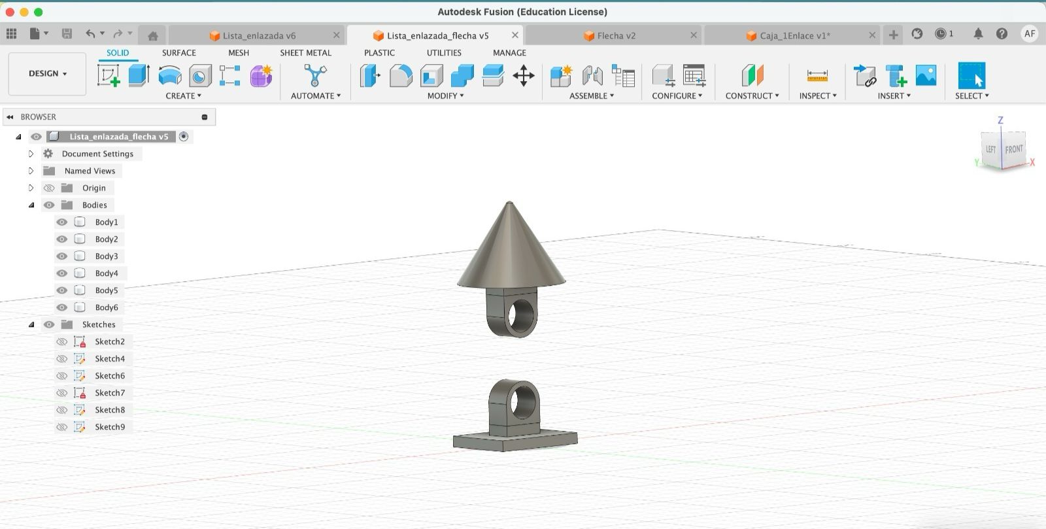
Task: Show Sketch2 with its eye icon
Action: (62, 341)
